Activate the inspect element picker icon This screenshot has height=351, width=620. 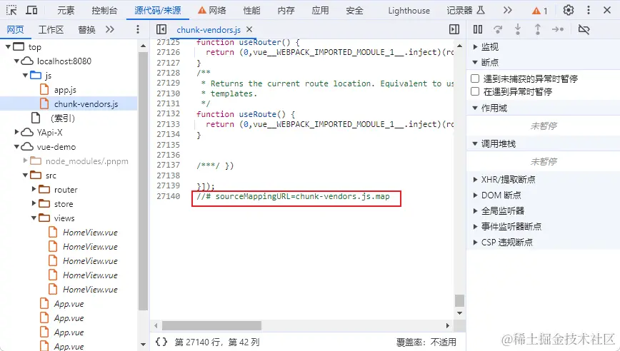tap(11, 10)
